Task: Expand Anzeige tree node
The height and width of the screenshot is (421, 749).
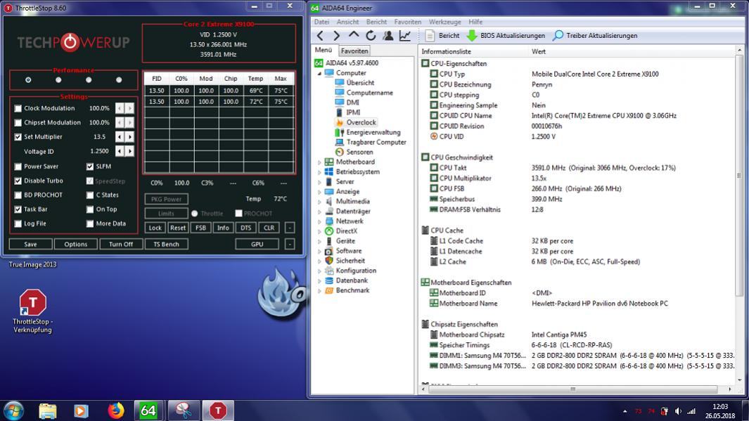Action: (x=319, y=192)
